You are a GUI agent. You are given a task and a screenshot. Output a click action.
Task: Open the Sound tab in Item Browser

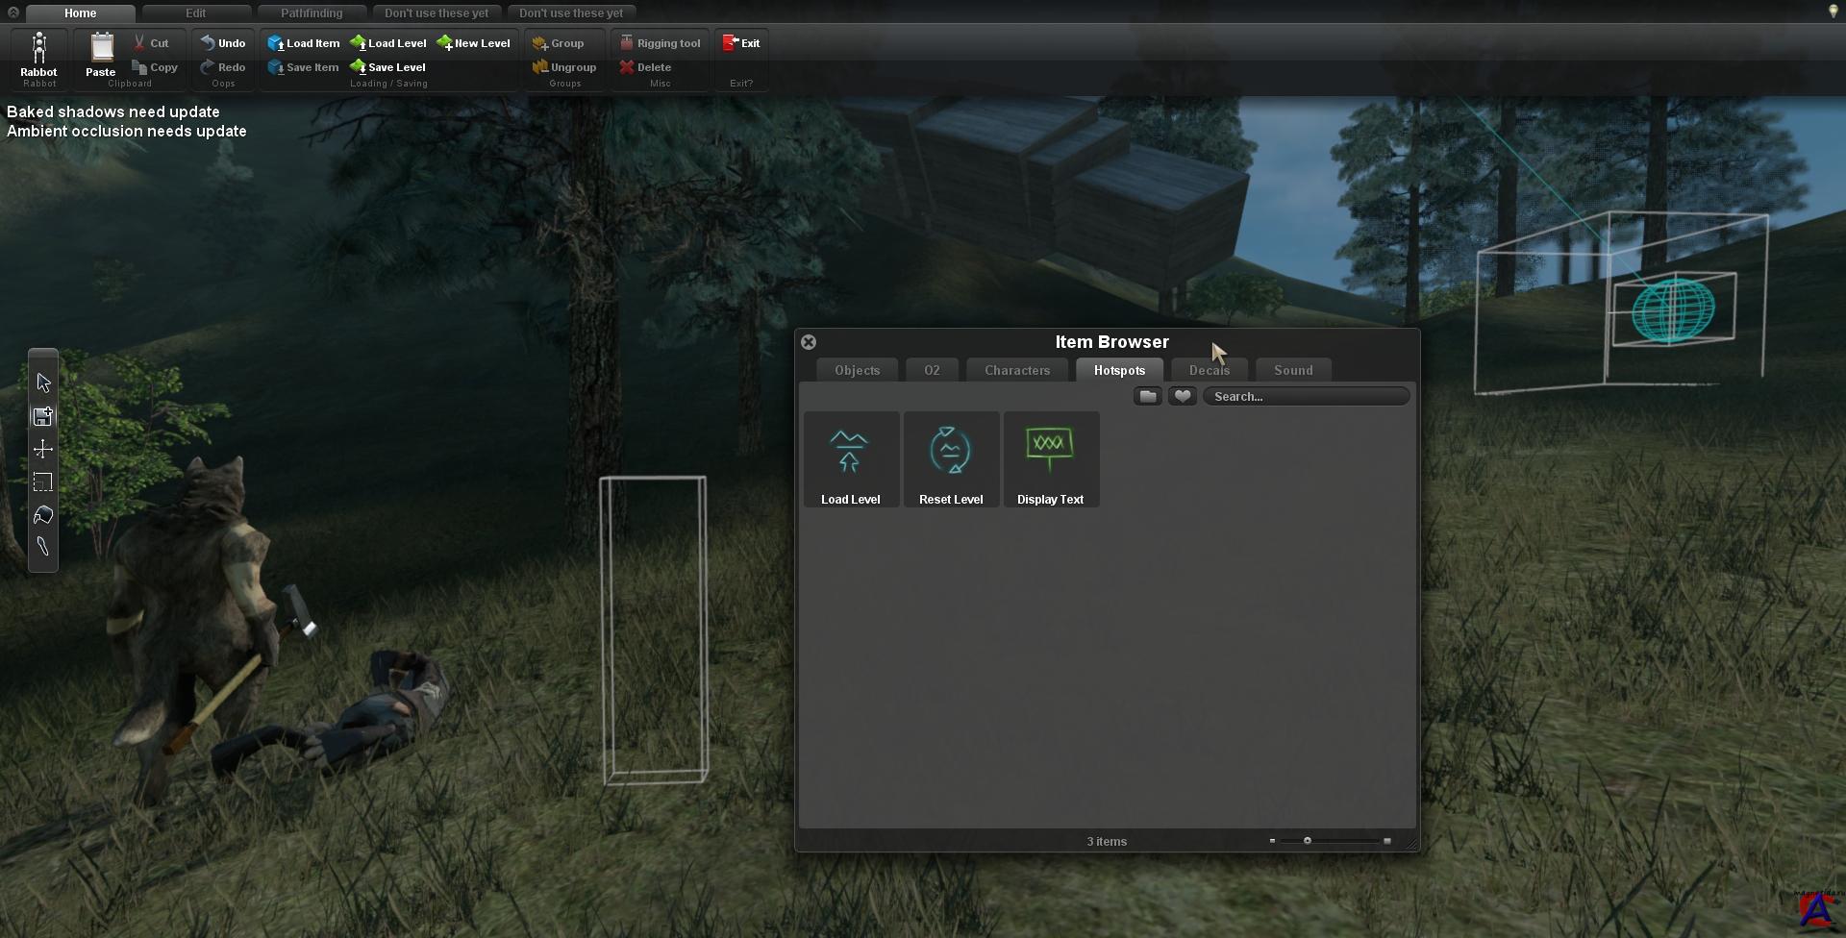1292,370
